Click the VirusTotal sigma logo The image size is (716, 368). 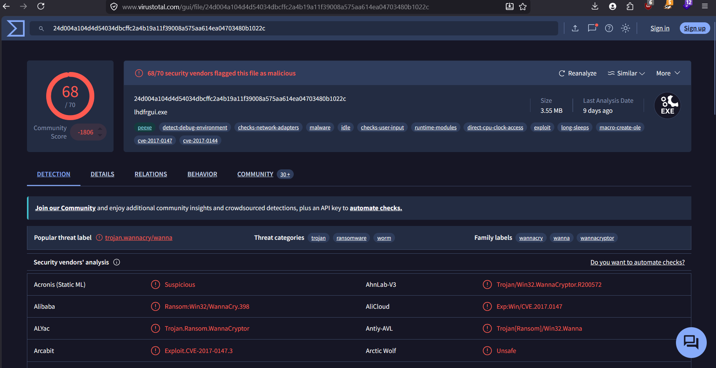pyautogui.click(x=16, y=28)
